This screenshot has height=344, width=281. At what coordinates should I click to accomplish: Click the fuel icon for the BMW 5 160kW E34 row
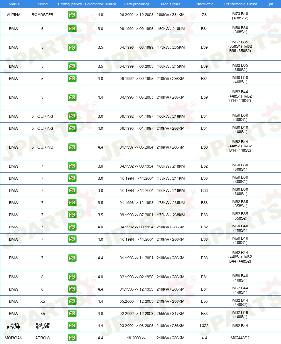click(x=72, y=29)
